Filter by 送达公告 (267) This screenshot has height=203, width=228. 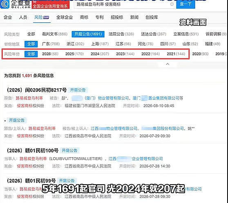coord(154,34)
